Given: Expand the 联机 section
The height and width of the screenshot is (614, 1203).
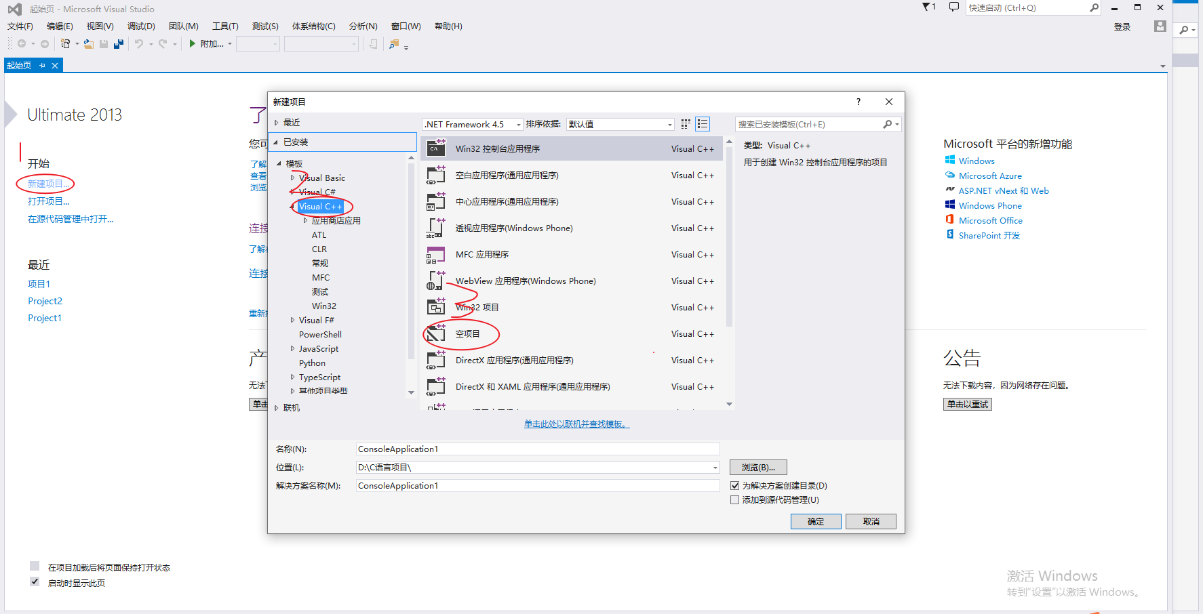Looking at the screenshot, I should click(x=276, y=408).
